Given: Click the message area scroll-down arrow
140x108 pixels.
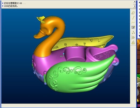Looking at the screenshot, I should 135,6.
